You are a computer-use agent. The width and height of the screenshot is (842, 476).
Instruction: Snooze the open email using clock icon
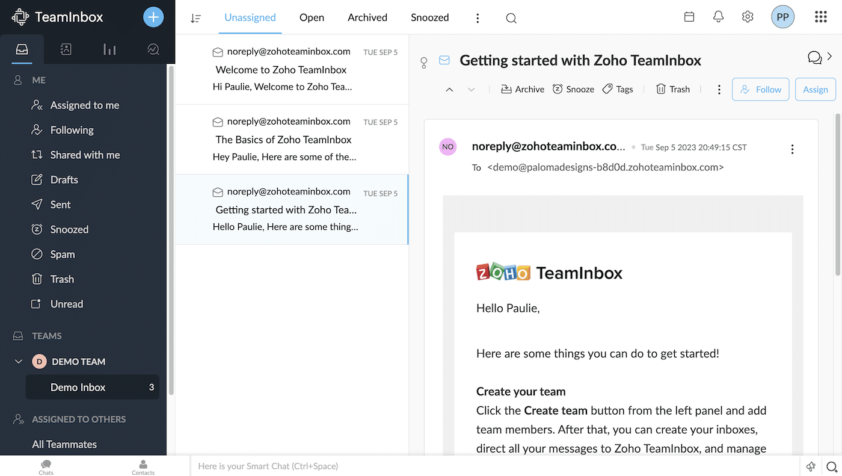[573, 88]
